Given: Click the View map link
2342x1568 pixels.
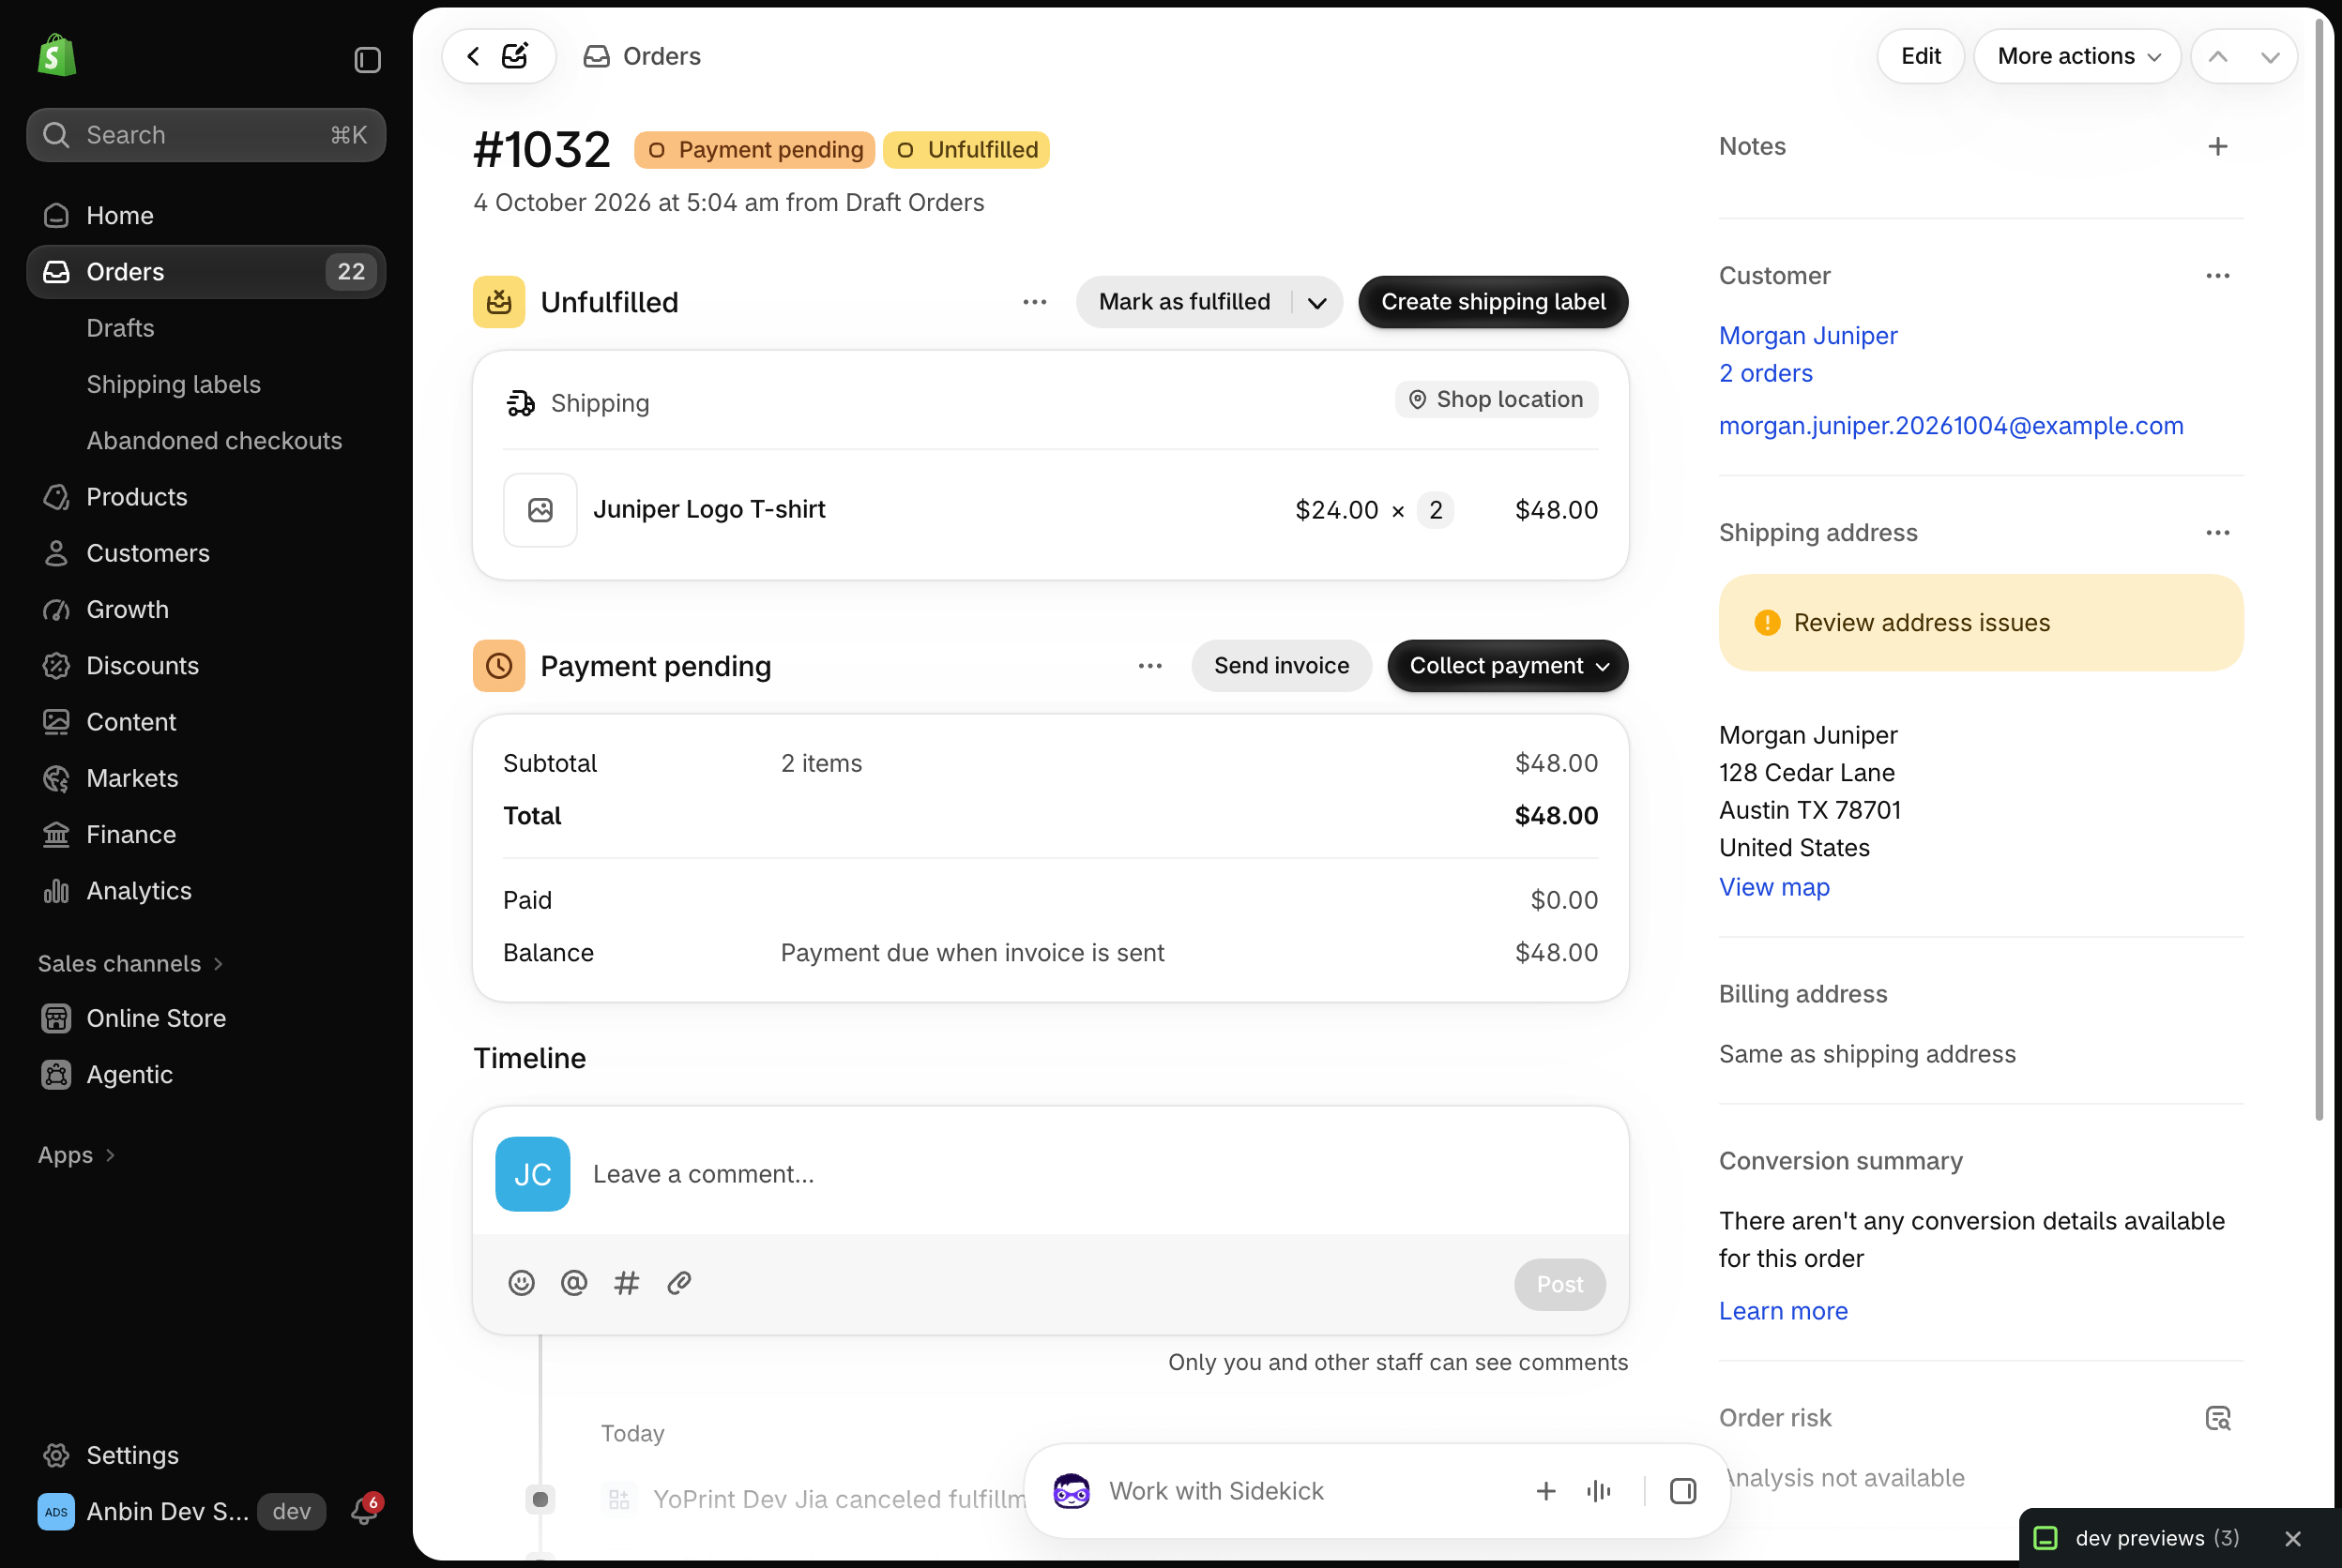Looking at the screenshot, I should pyautogui.click(x=1773, y=888).
